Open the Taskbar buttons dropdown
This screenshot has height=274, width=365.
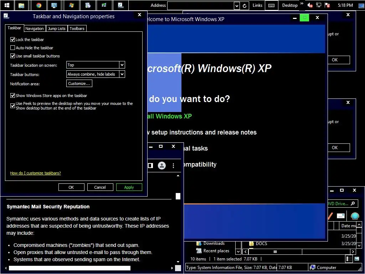(96, 74)
